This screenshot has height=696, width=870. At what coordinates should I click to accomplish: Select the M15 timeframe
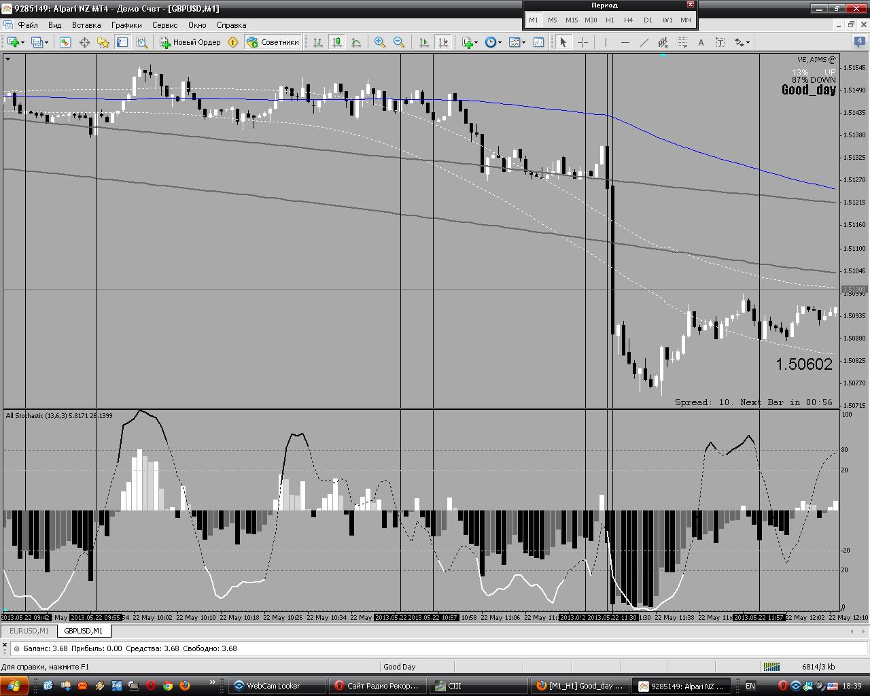[x=572, y=20]
